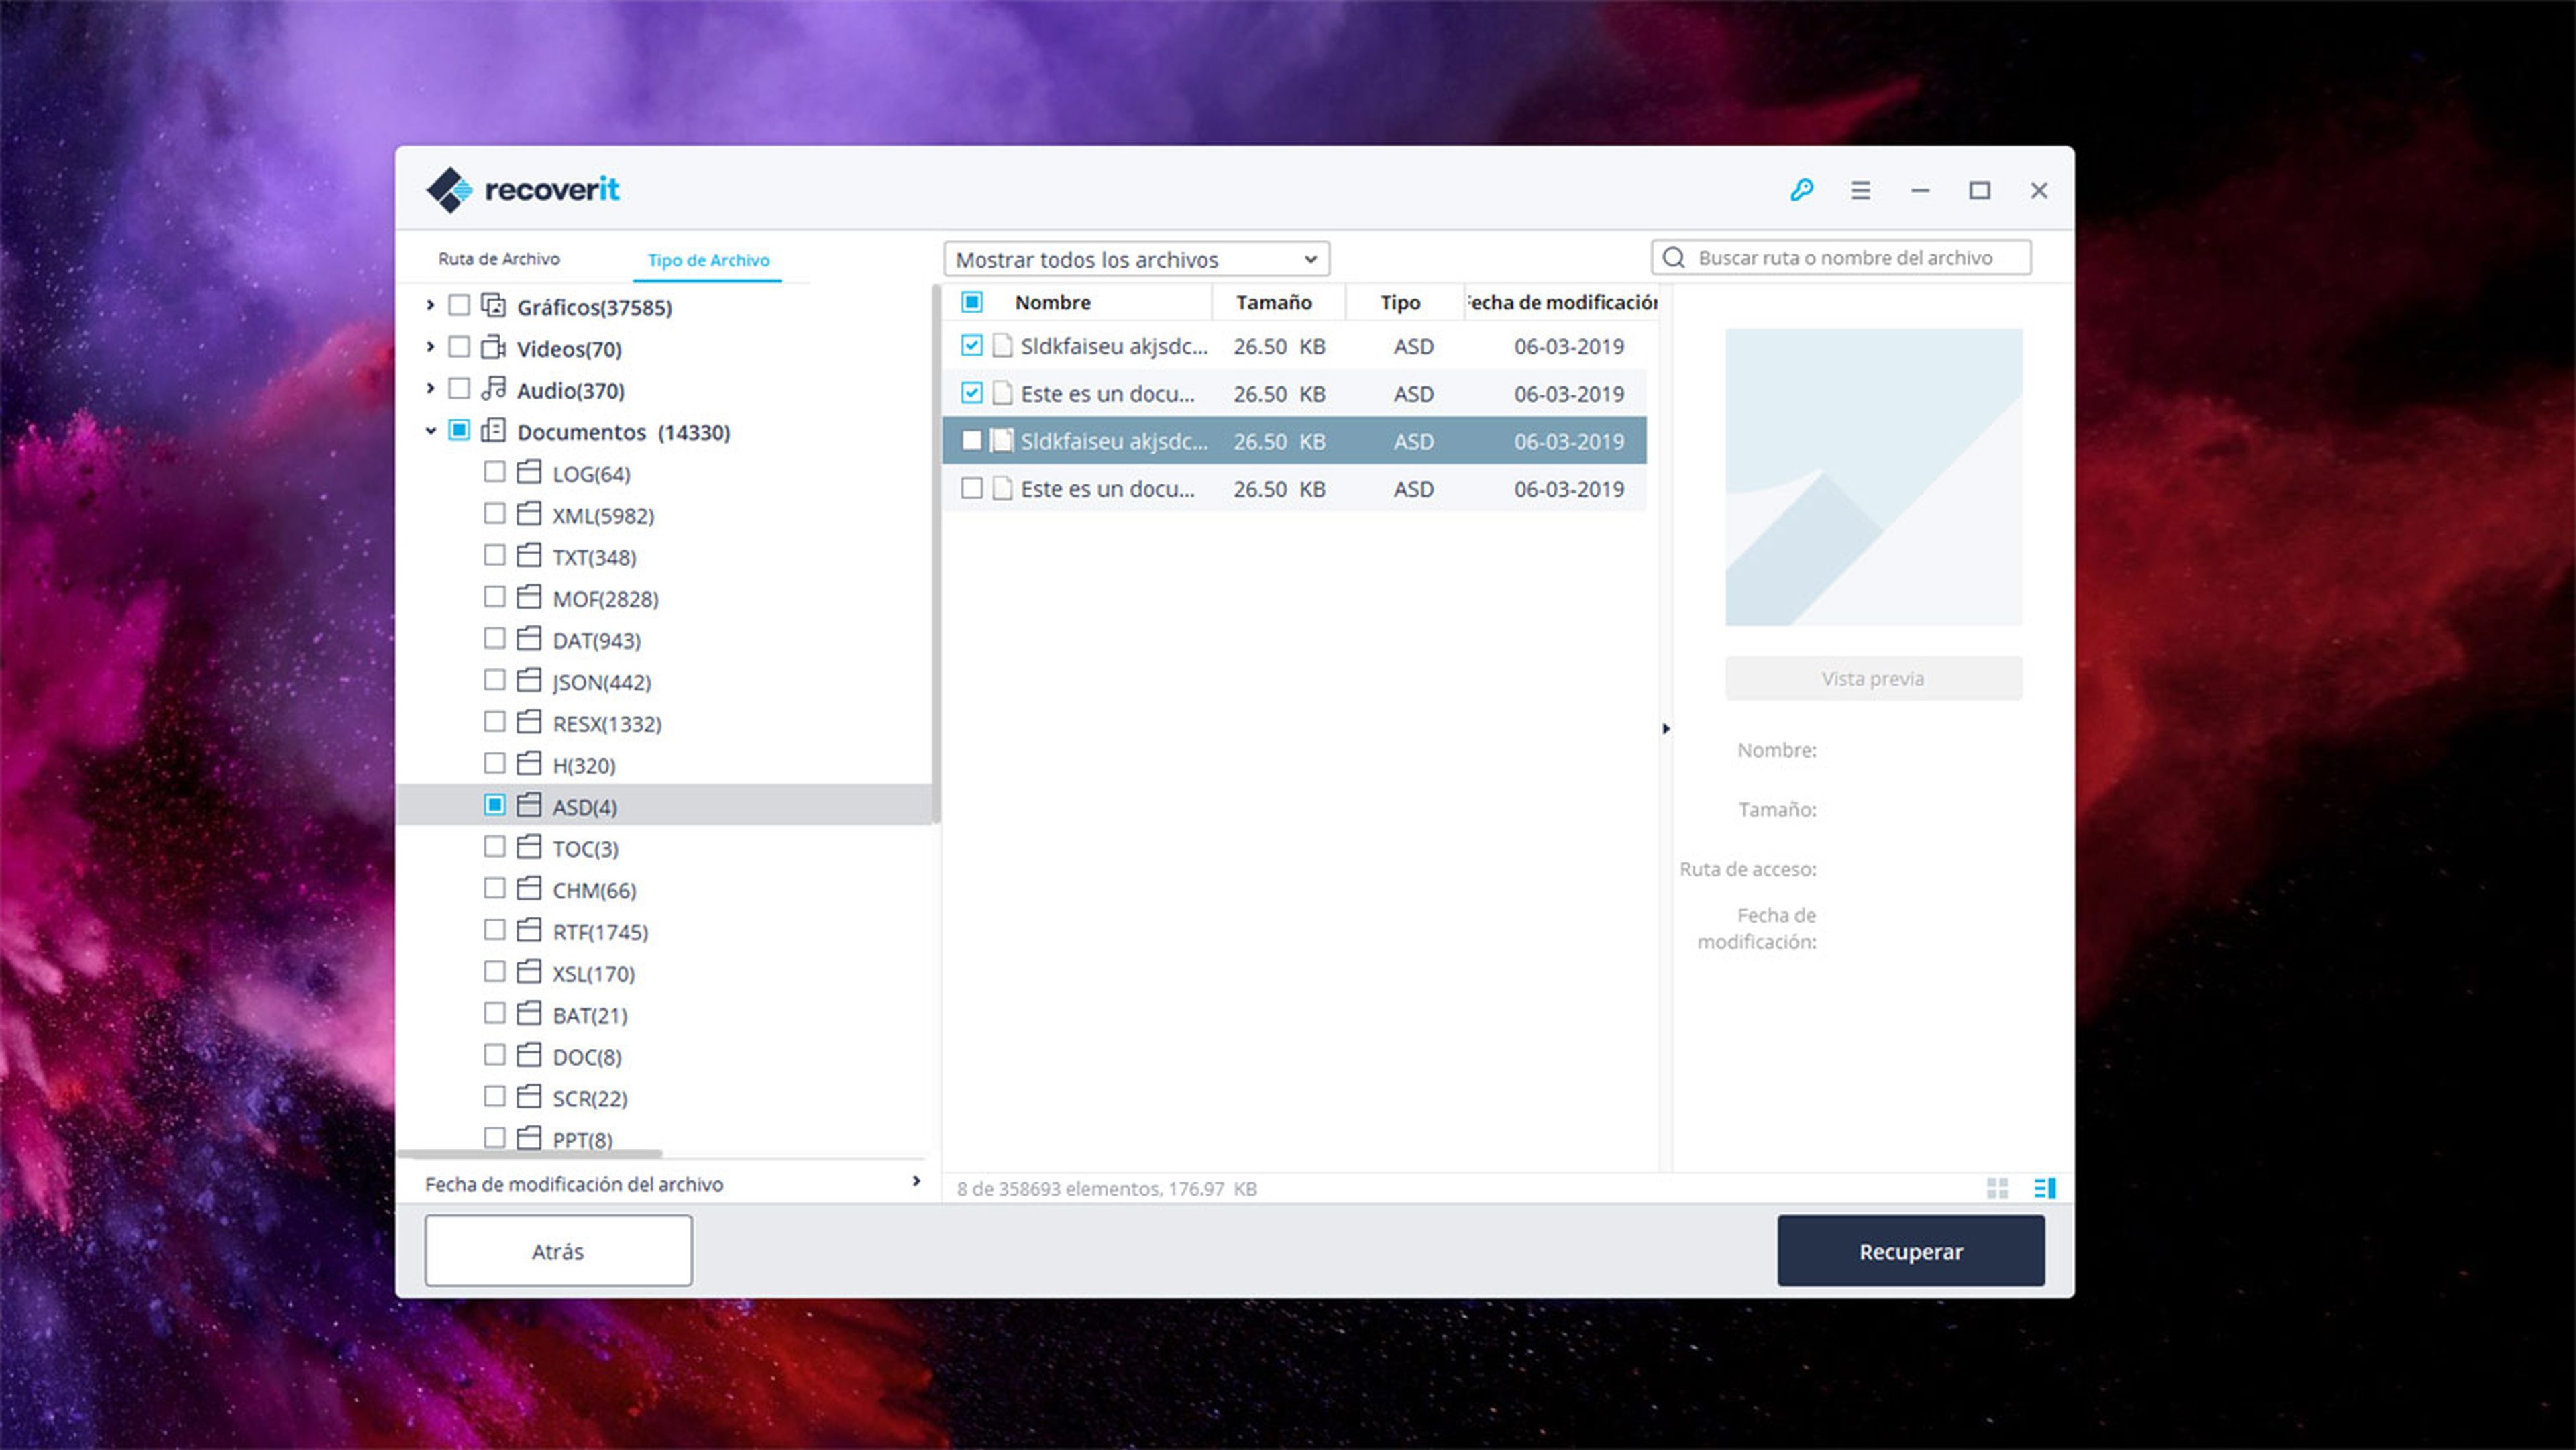Click the recoverit logo
The width and height of the screenshot is (2576, 1450).
click(x=522, y=189)
